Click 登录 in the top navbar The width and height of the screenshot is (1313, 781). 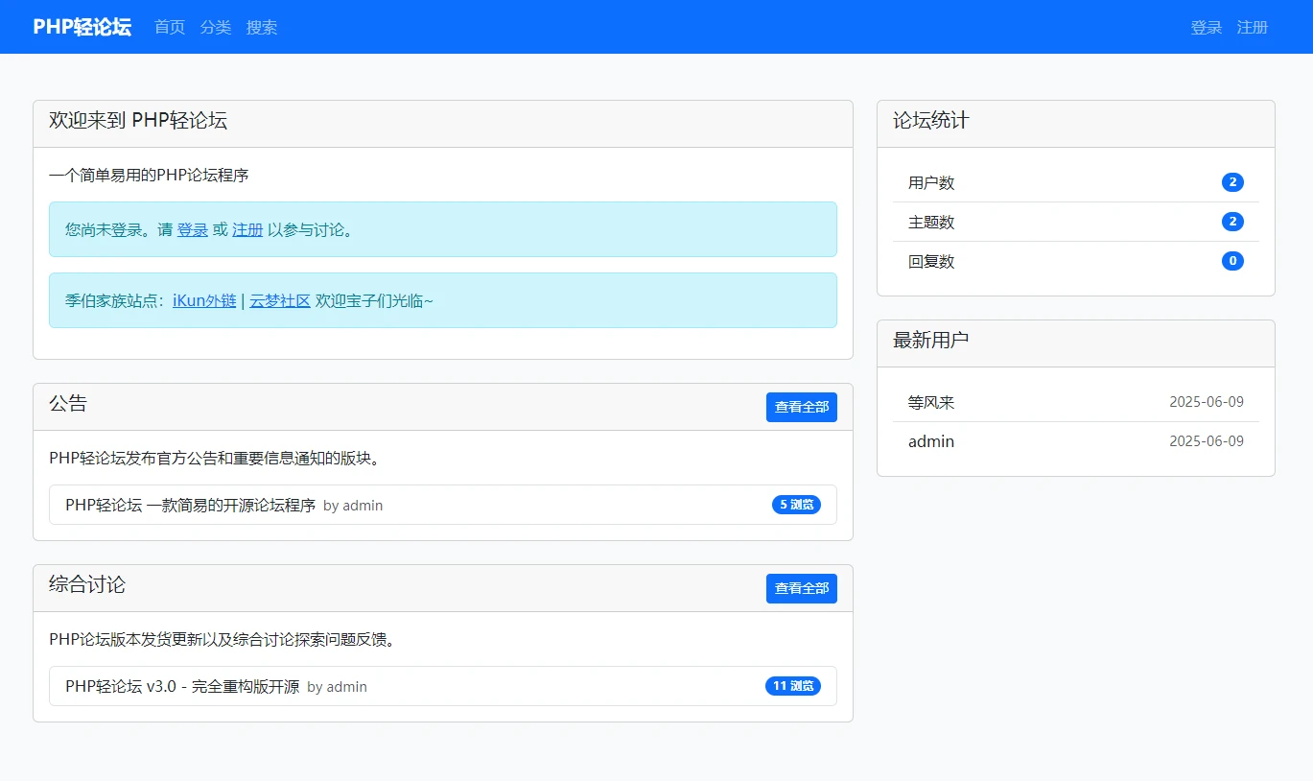point(1207,27)
